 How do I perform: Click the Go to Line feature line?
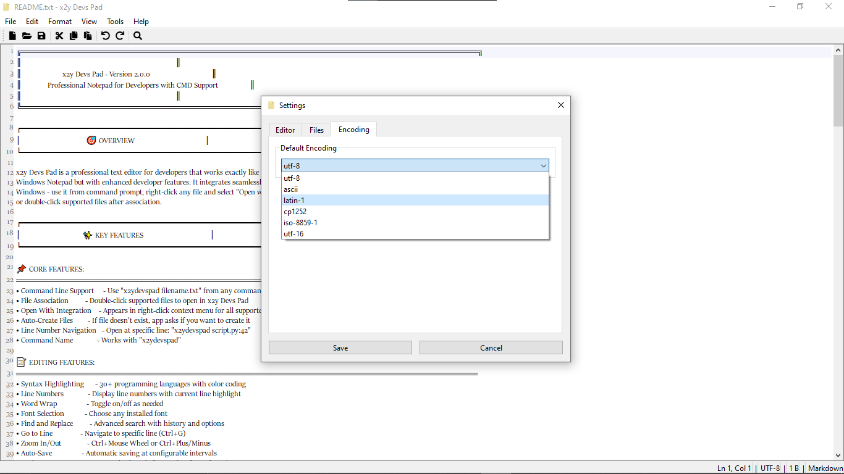[x=101, y=433]
